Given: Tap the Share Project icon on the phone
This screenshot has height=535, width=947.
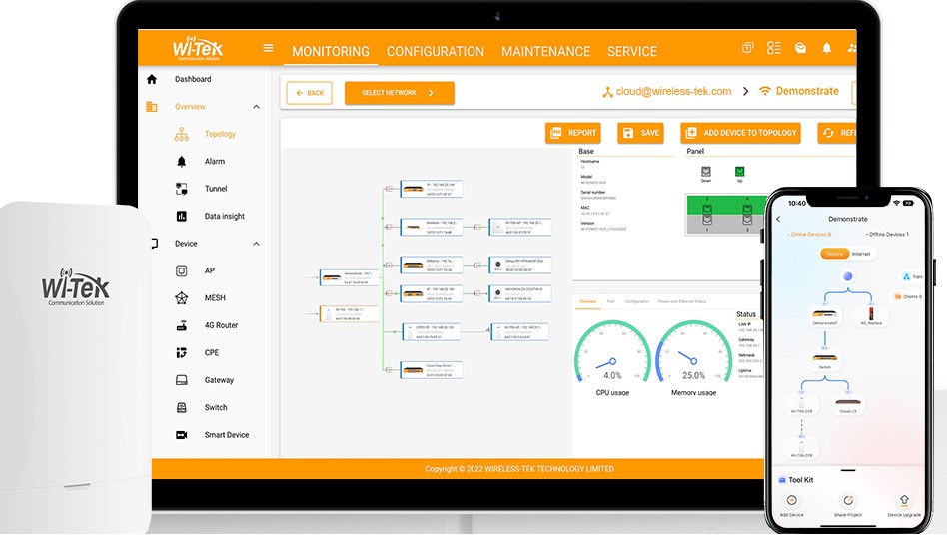Looking at the screenshot, I should (x=848, y=500).
